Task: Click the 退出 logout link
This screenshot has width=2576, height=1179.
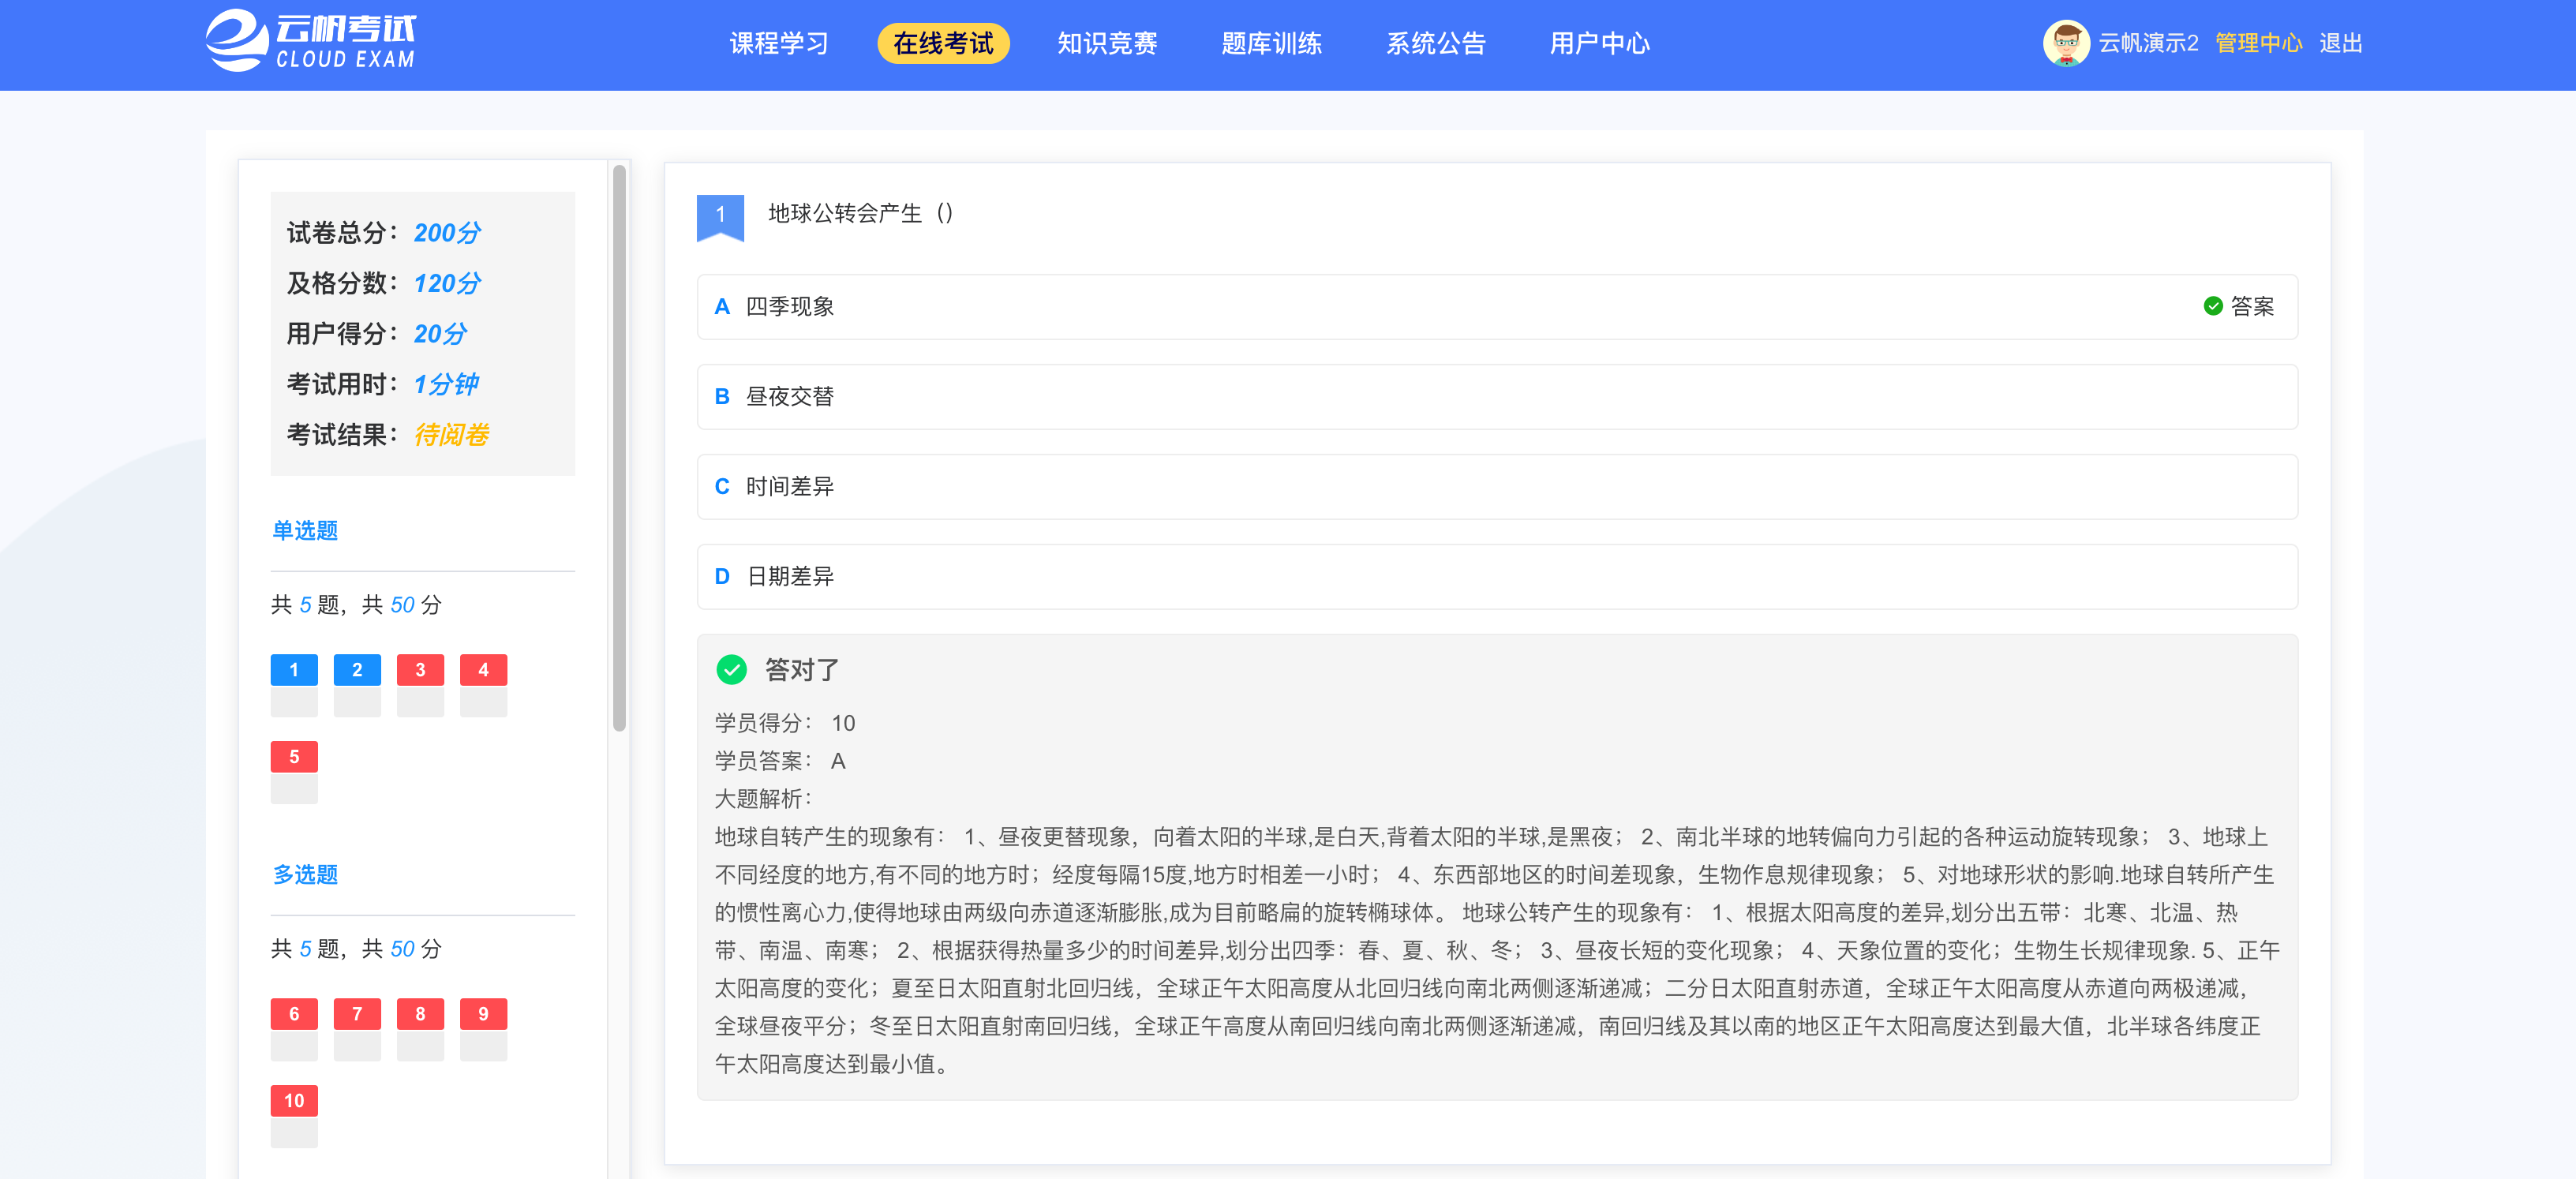Action: point(2340,43)
